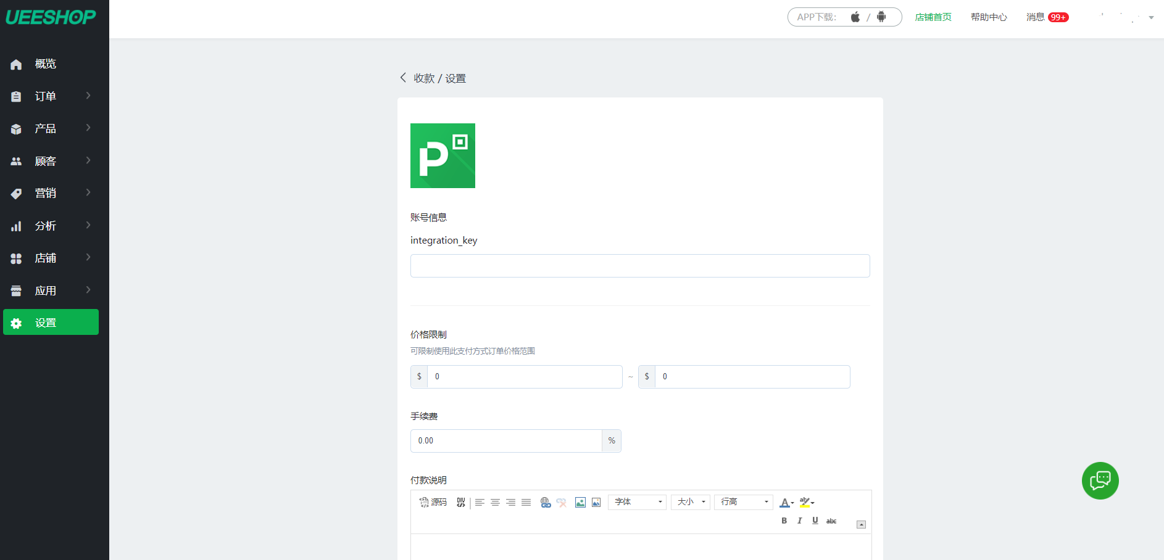The width and height of the screenshot is (1164, 560).
Task: Click the clipboard icon beside 订单
Action: [16, 96]
